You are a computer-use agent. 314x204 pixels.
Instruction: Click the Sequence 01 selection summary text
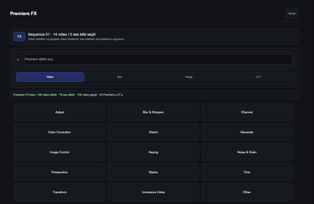pyautogui.click(x=62, y=34)
